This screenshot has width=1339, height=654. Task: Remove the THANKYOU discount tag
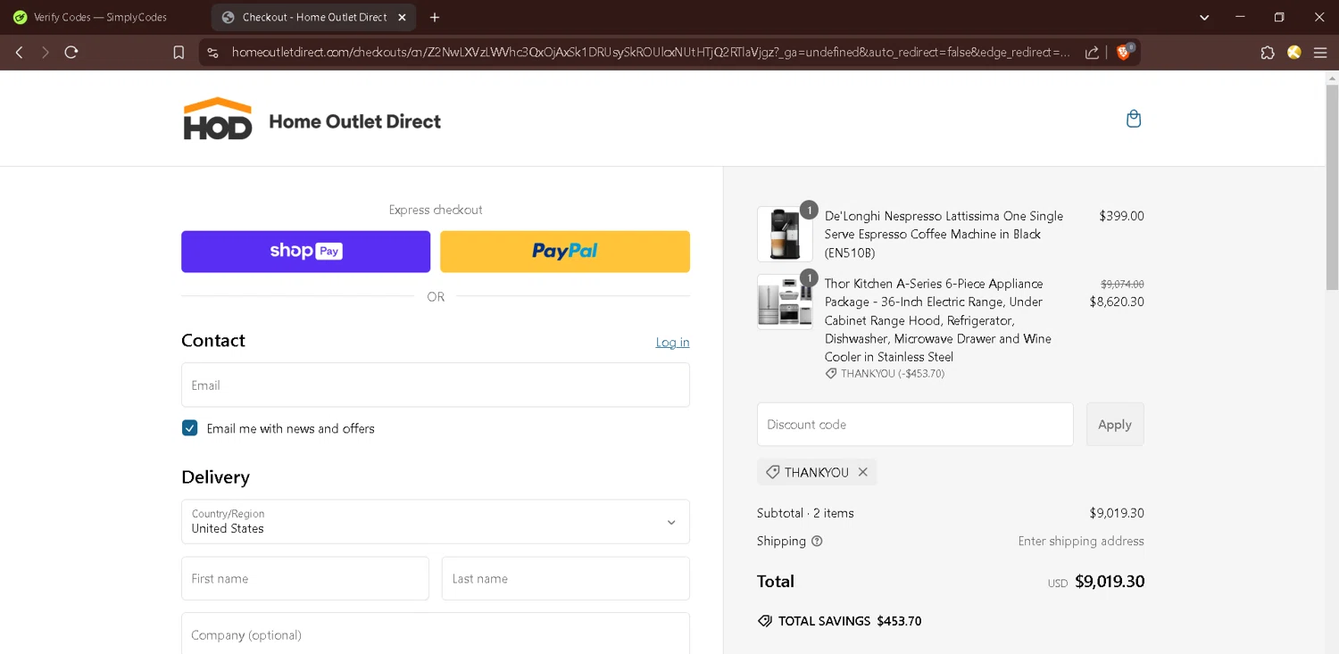click(862, 472)
